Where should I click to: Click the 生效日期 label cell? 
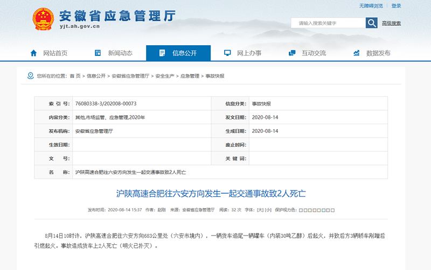[x=53, y=145]
